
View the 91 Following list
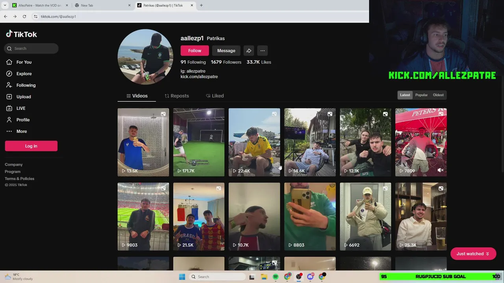pyautogui.click(x=193, y=62)
